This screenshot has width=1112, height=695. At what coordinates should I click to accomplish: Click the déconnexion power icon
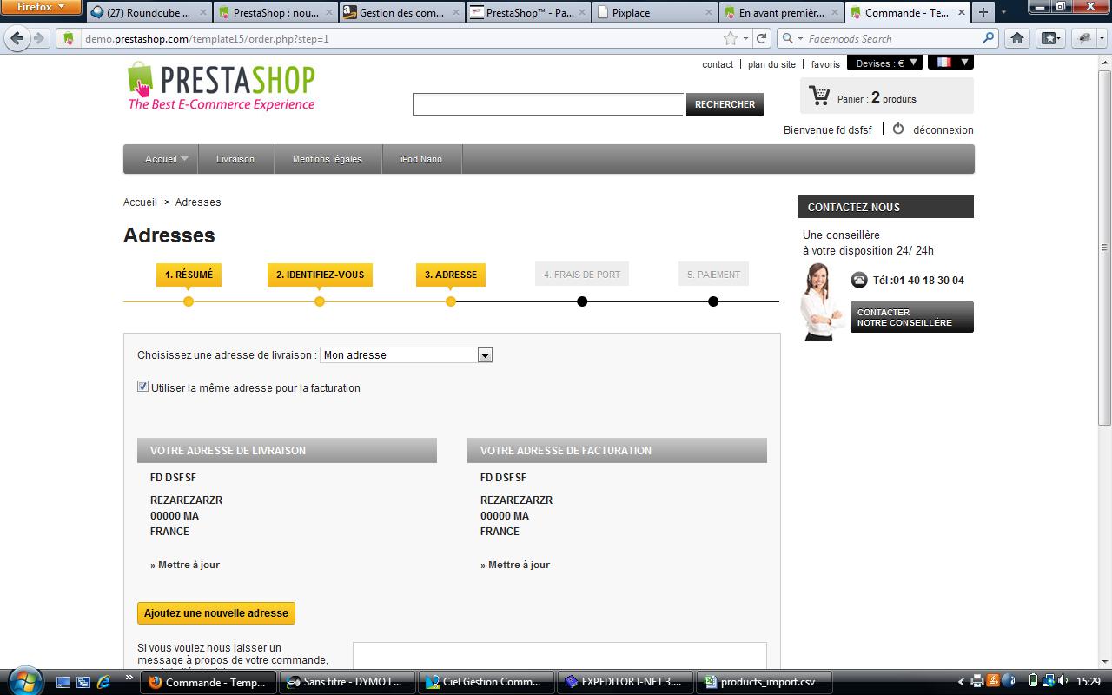tap(898, 129)
